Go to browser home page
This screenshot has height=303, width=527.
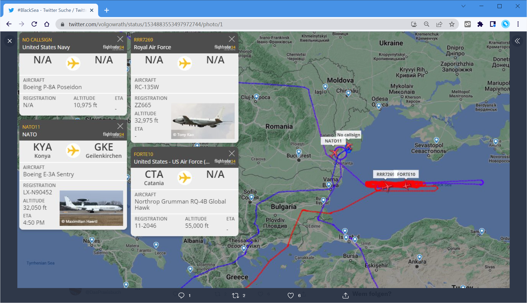[x=47, y=24]
